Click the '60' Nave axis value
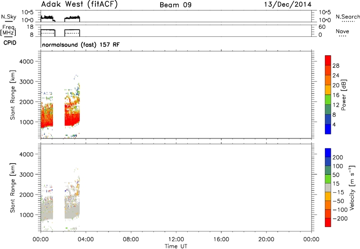 (322, 27)
